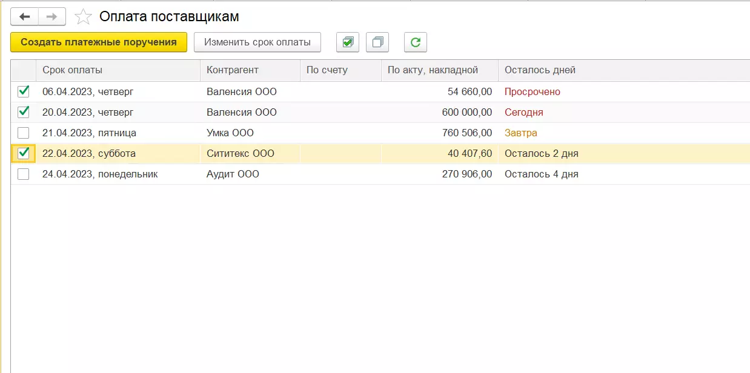Check the Аудит ООО row checkbox

pyautogui.click(x=24, y=174)
